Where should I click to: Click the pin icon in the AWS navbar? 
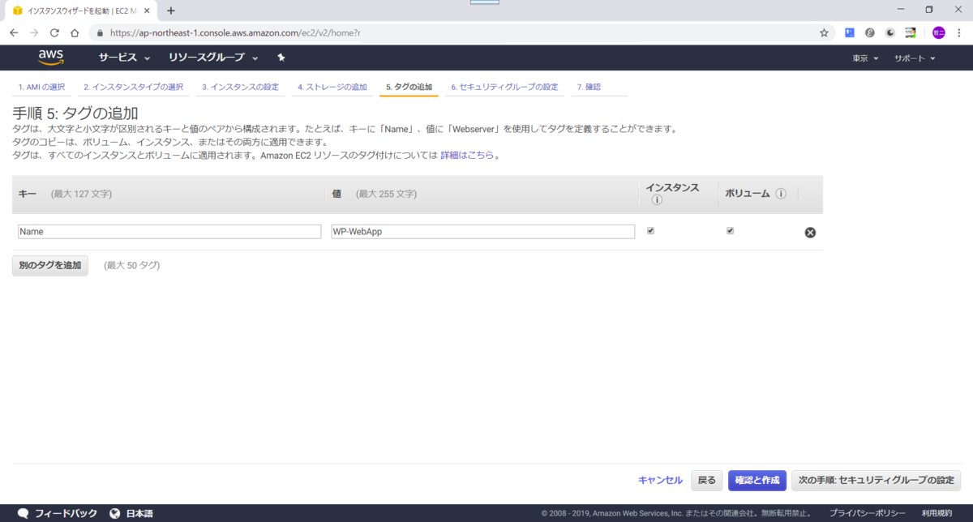coord(281,58)
